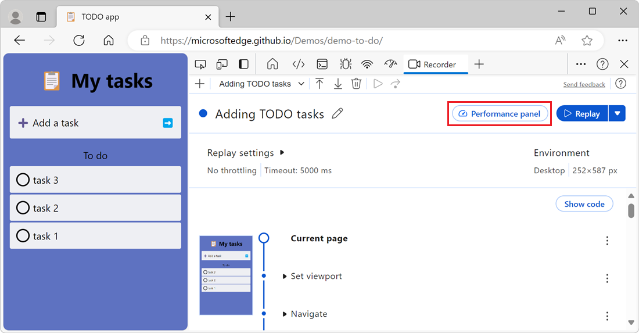Submit task with blue arrow icon
This screenshot has height=333, width=639.
pyautogui.click(x=167, y=123)
